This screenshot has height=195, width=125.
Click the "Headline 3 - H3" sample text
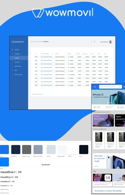(x=7, y=181)
